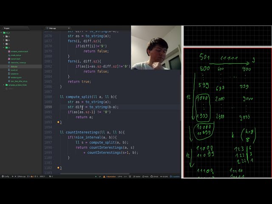Open interactive_runner.py file
Screen dimensions: 272x204
tap(18, 62)
